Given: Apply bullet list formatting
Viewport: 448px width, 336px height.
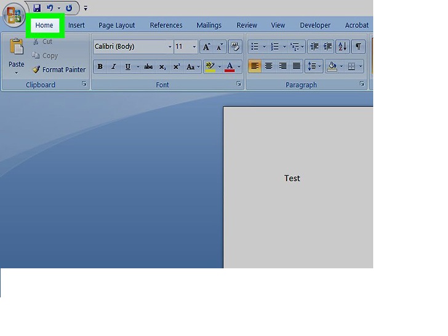Looking at the screenshot, I should 255,47.
